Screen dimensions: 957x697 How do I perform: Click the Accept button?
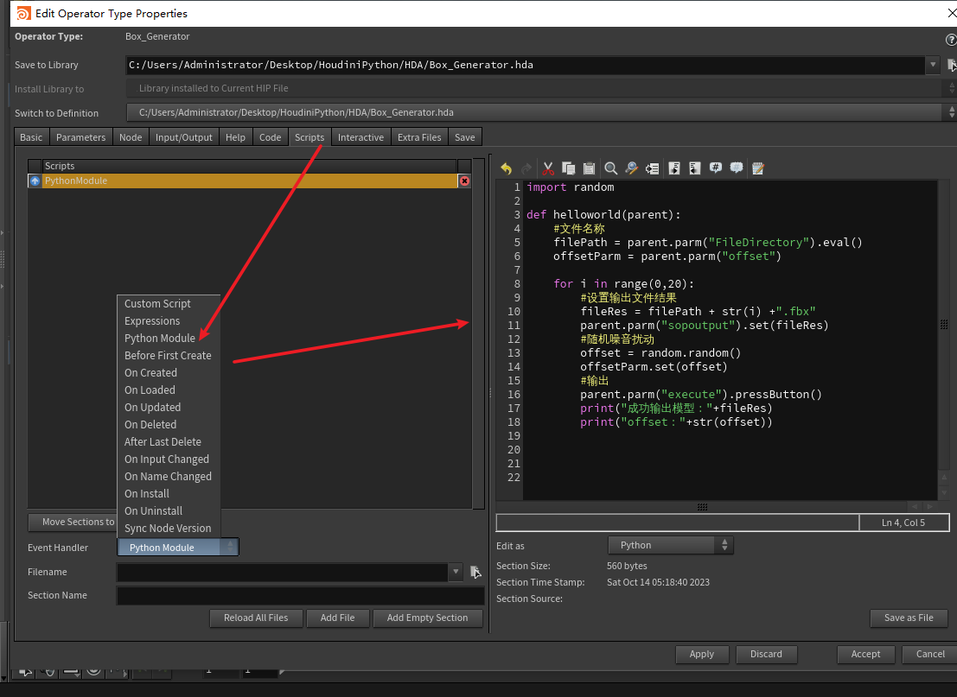point(865,654)
